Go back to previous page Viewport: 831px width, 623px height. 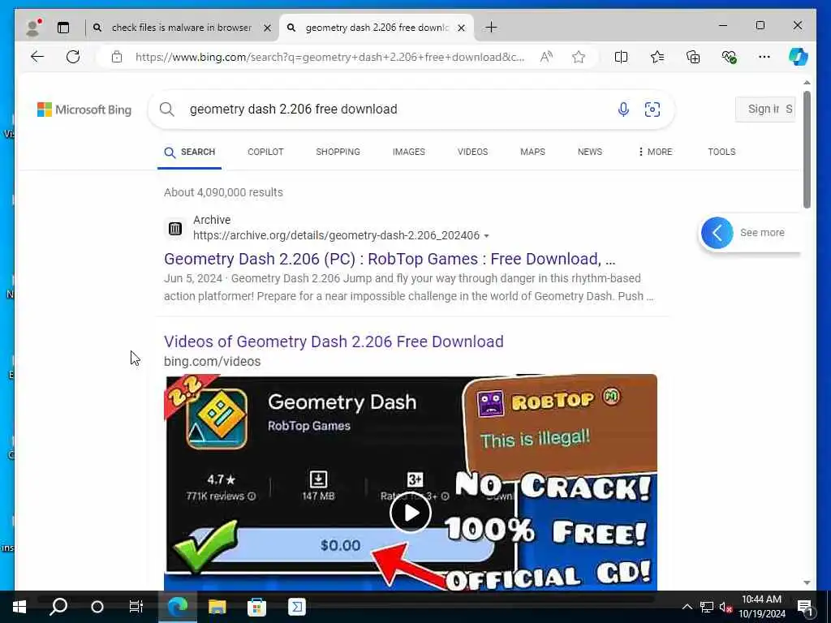(x=37, y=57)
